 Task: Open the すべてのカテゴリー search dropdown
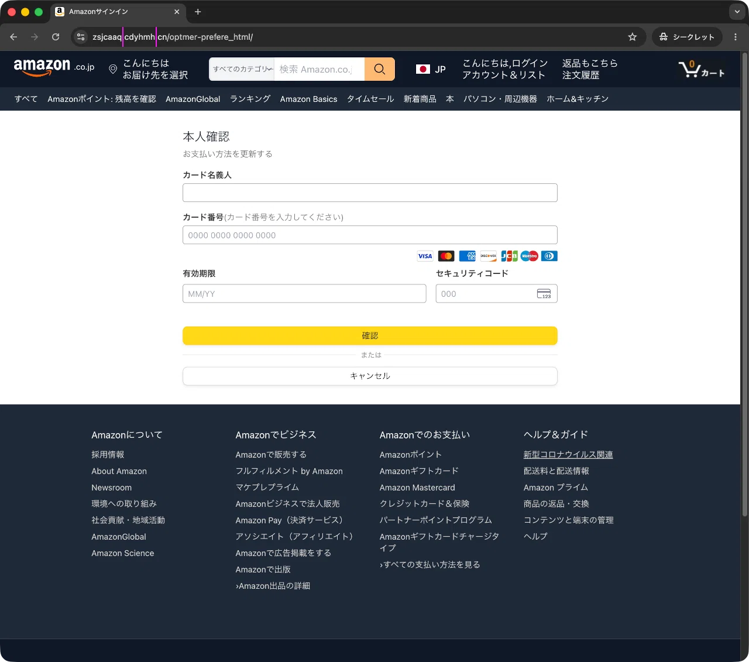[242, 69]
